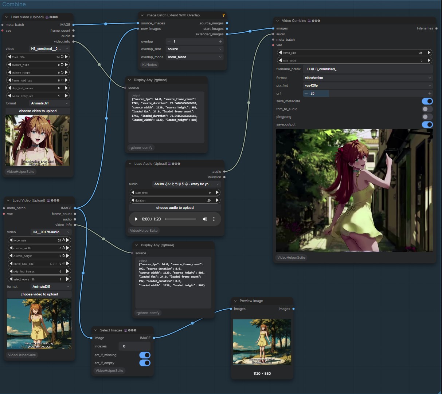
Task: Increase custom_width in H3_combined Load Video
Action: 66,65
